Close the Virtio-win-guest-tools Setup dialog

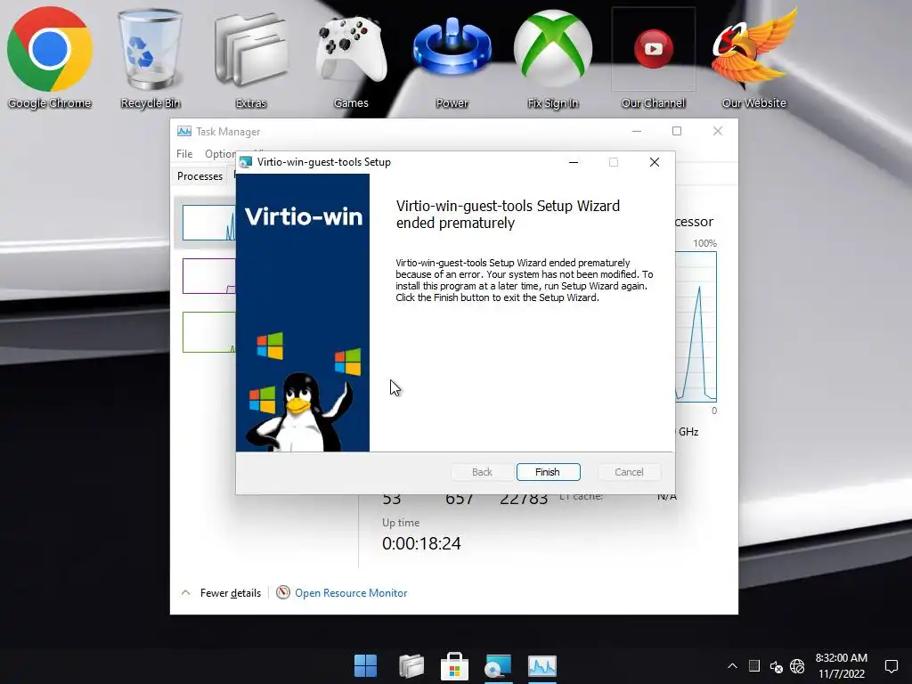click(x=655, y=162)
